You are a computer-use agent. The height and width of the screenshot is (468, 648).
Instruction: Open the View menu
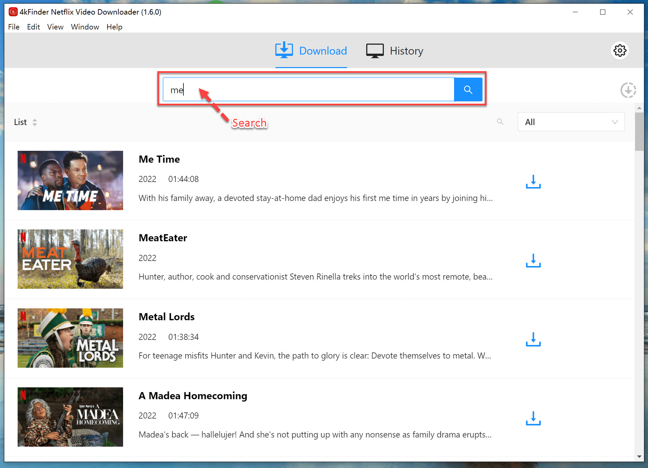[55, 27]
